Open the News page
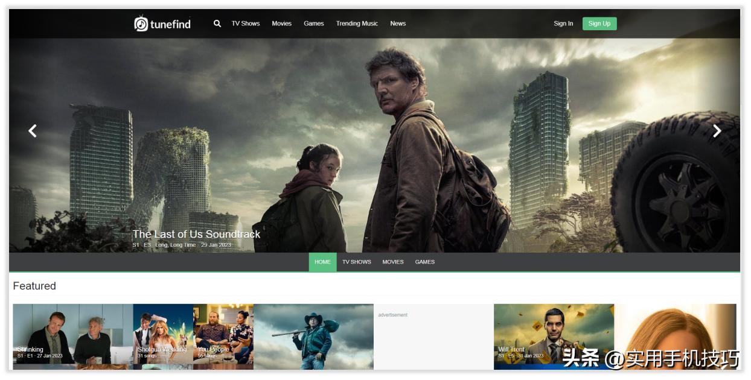This screenshot has width=751, height=380. coord(398,24)
